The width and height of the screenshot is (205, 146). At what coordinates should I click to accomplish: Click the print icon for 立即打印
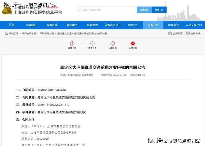[x=170, y=33]
